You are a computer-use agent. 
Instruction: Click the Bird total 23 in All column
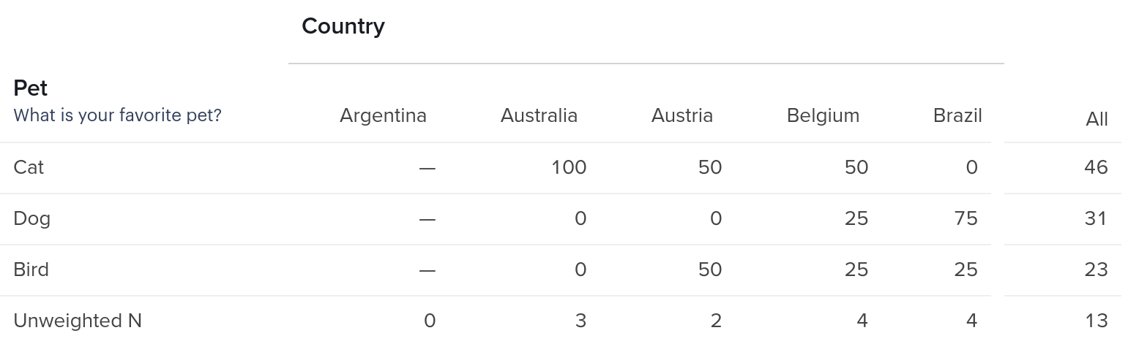click(1096, 269)
